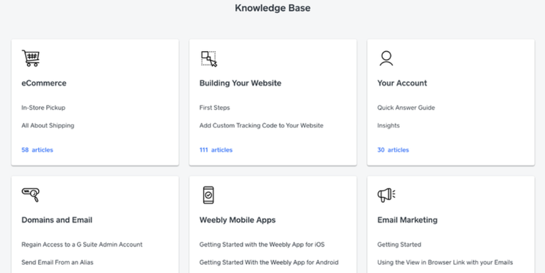Open the eCommerce category heading
This screenshot has height=273, width=545.
[x=44, y=83]
